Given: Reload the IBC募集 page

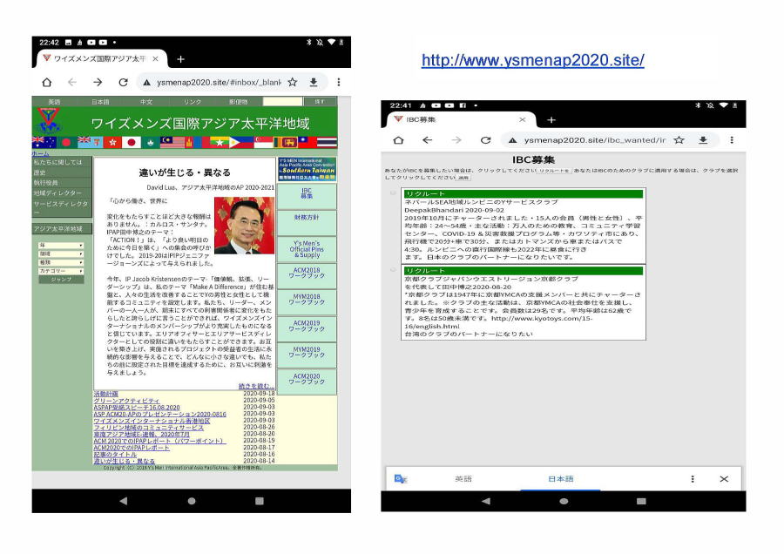Looking at the screenshot, I should click(x=485, y=140).
